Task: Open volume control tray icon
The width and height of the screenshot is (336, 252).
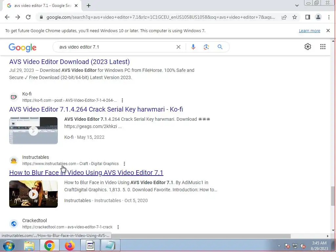Action: click(x=303, y=246)
